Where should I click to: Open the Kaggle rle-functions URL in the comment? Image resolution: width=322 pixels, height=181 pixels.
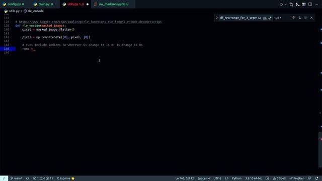click(x=91, y=22)
